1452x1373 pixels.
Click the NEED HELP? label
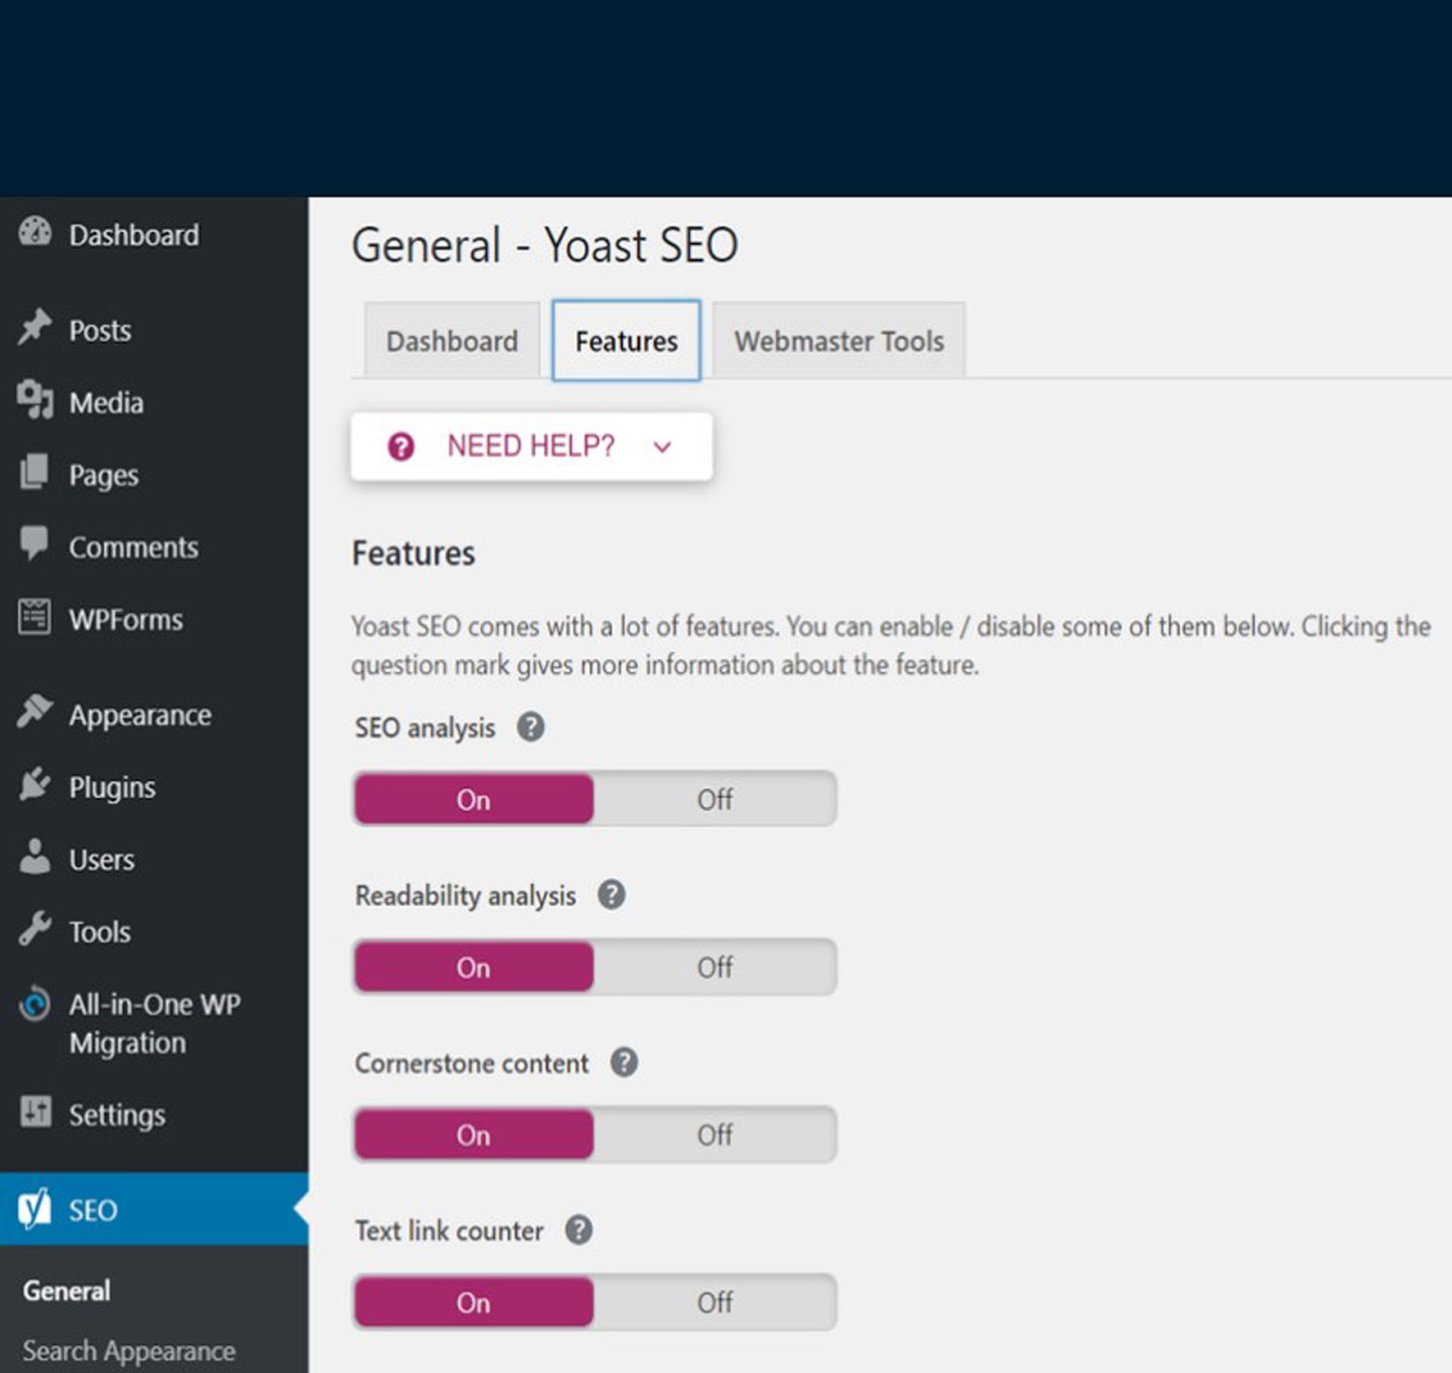tap(531, 446)
